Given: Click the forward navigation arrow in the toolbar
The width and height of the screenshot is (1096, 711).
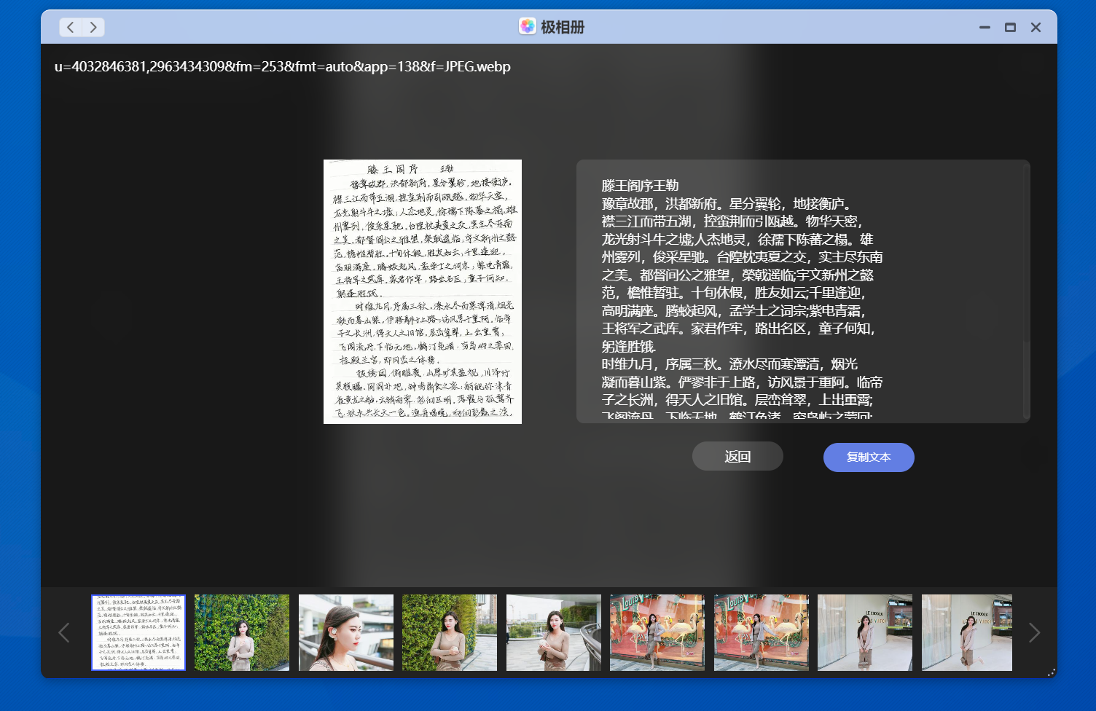Looking at the screenshot, I should point(93,27).
